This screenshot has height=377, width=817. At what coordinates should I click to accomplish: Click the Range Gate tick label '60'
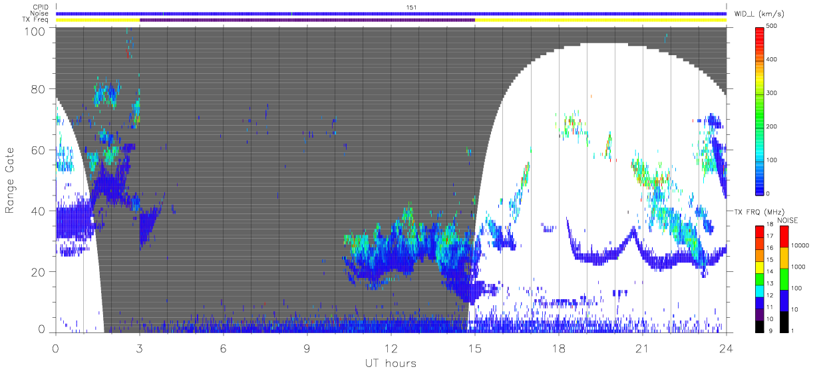click(x=38, y=150)
